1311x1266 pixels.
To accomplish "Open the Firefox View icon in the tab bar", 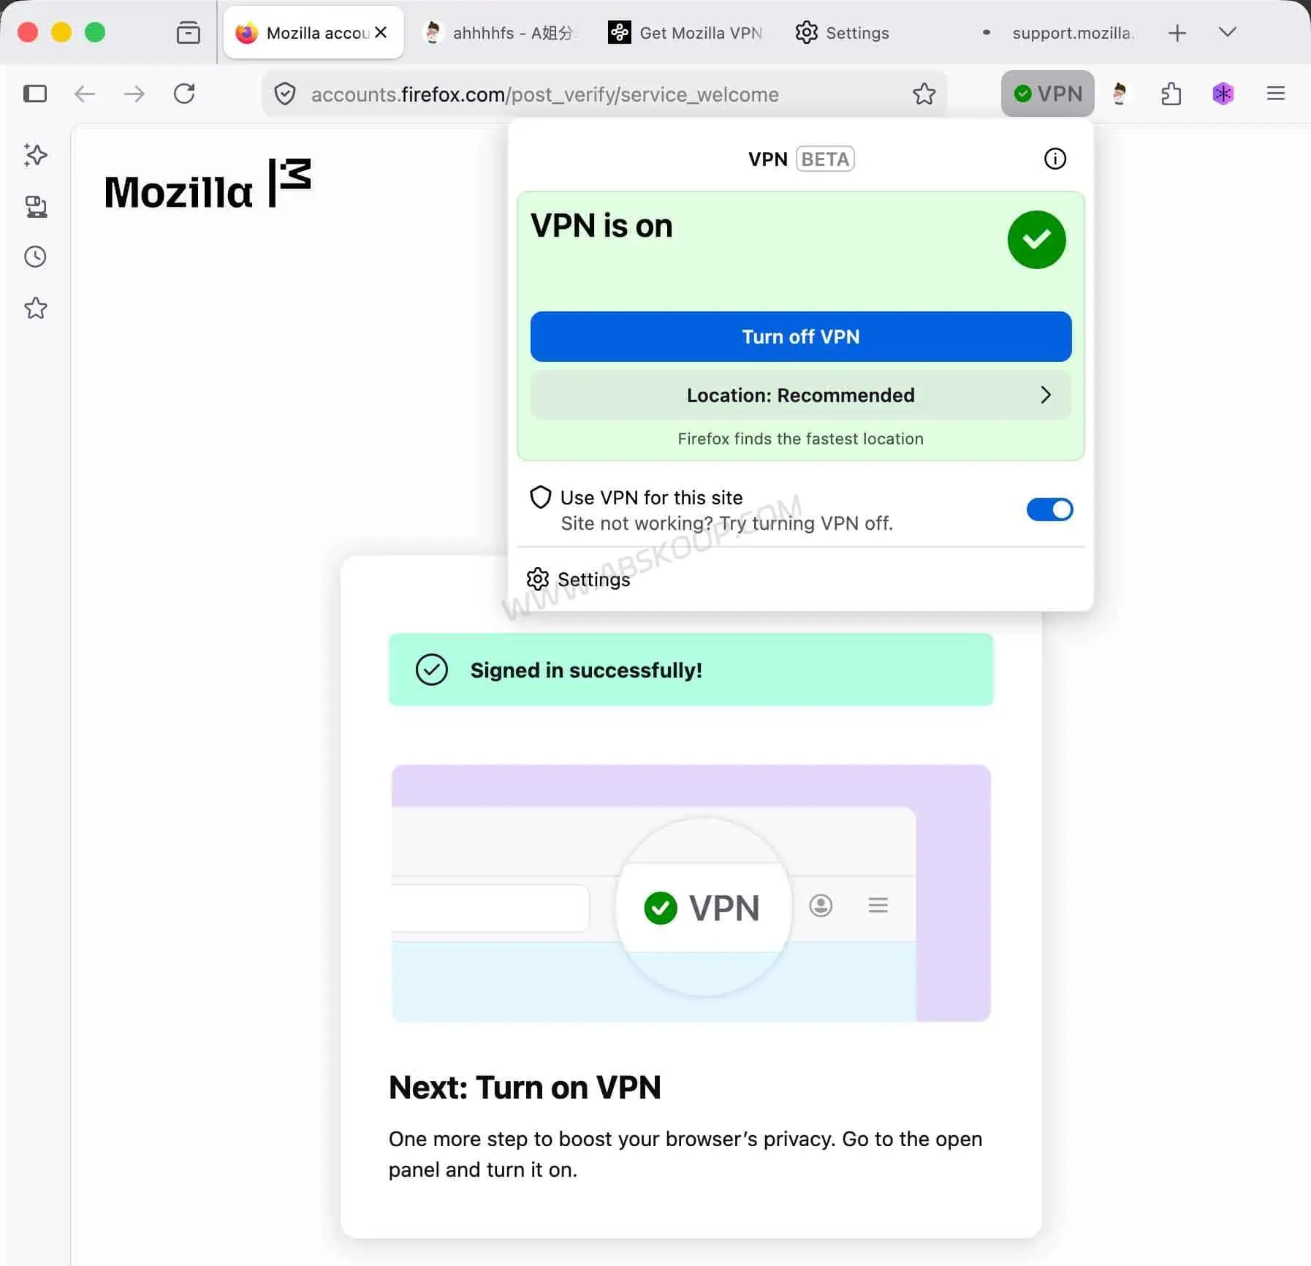I will tap(189, 33).
